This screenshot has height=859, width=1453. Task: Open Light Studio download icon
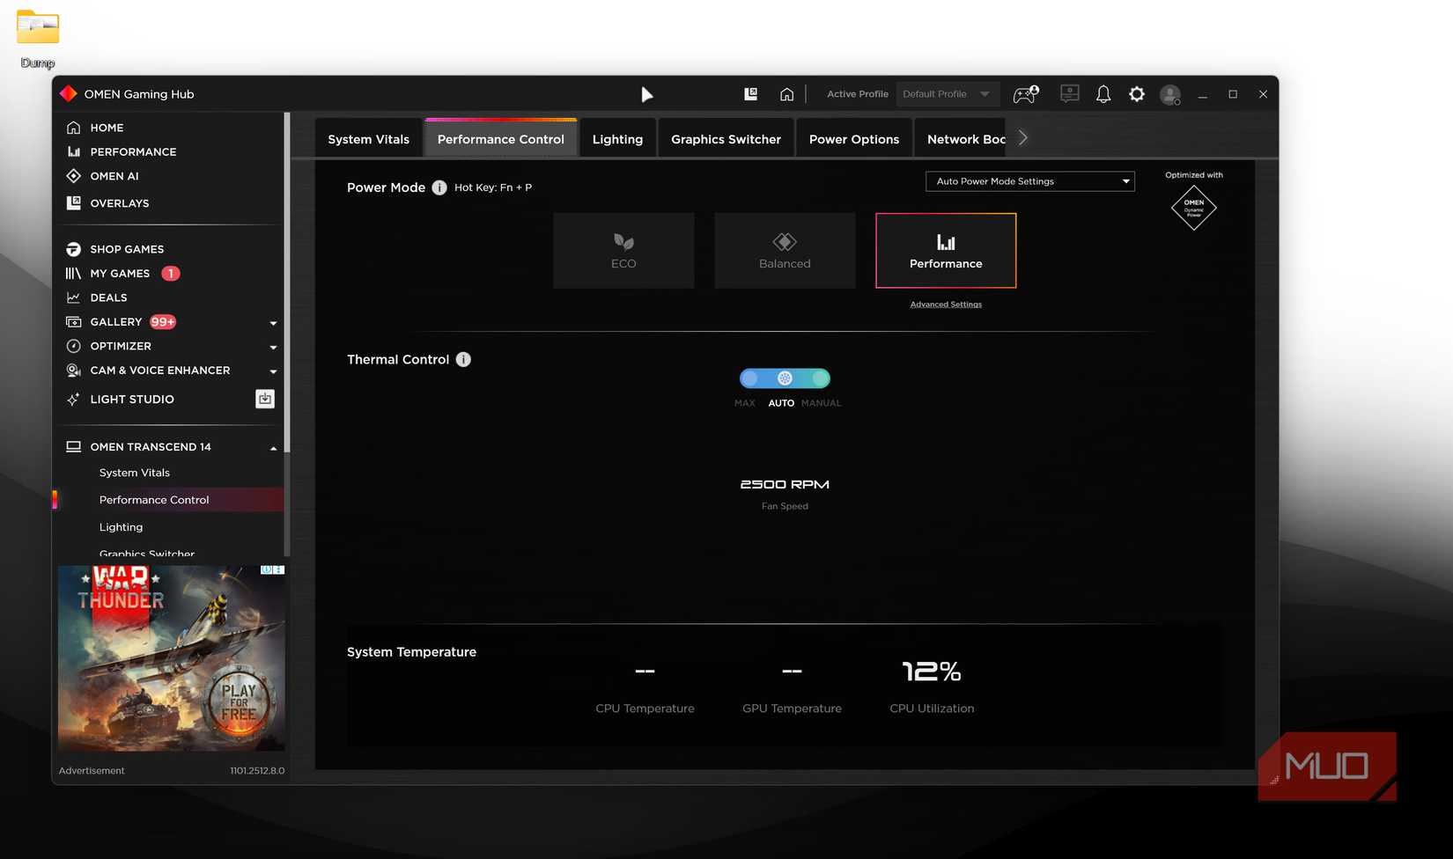pos(264,399)
